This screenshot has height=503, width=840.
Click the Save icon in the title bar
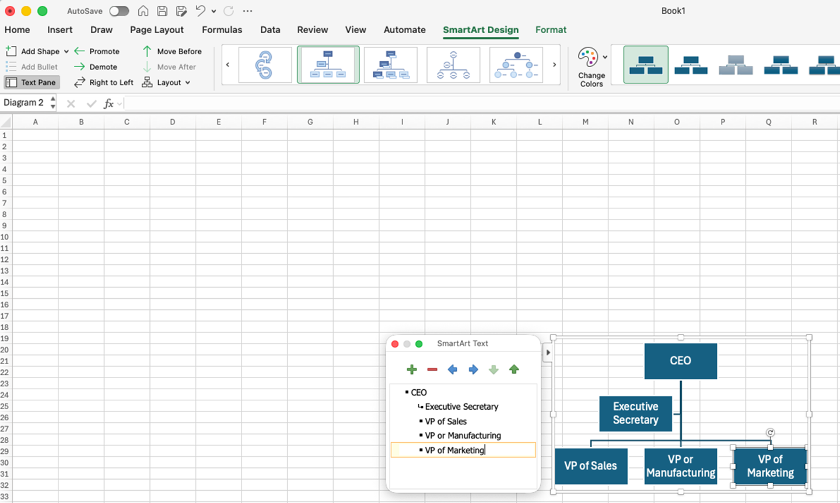[162, 11]
